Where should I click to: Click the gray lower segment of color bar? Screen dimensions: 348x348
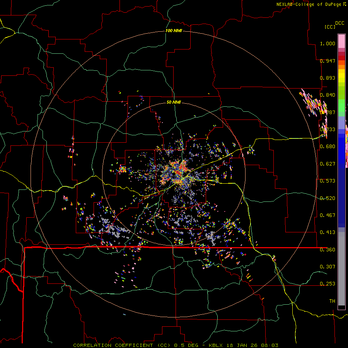pos(341,269)
